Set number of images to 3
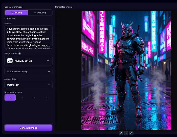The height and width of the screenshot is (137, 177). tap(35, 97)
